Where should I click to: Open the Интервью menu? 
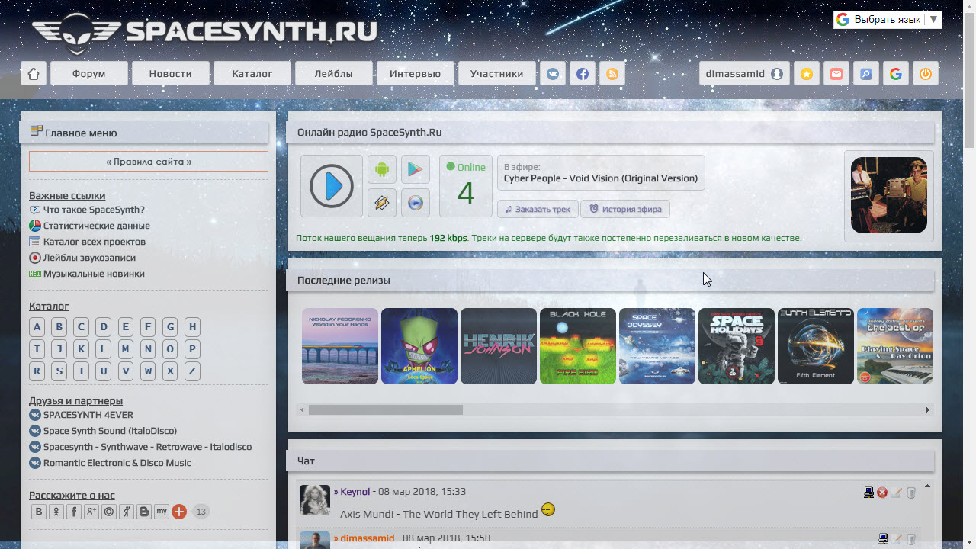coord(416,74)
